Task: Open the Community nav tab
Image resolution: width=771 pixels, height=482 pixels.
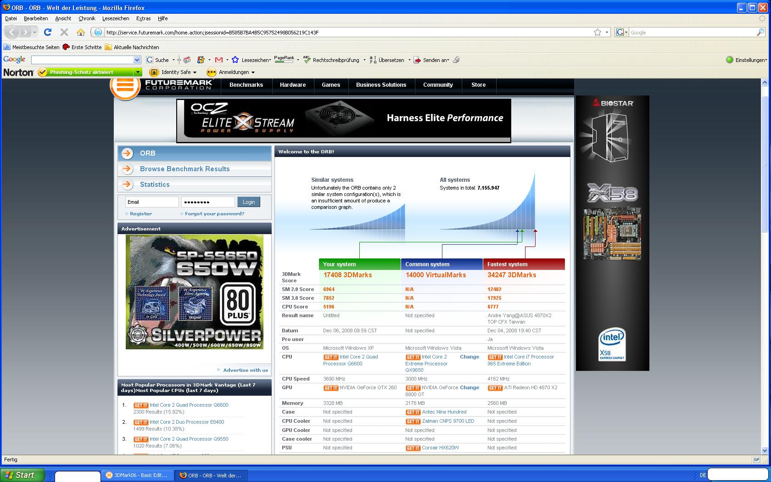Action: click(438, 85)
